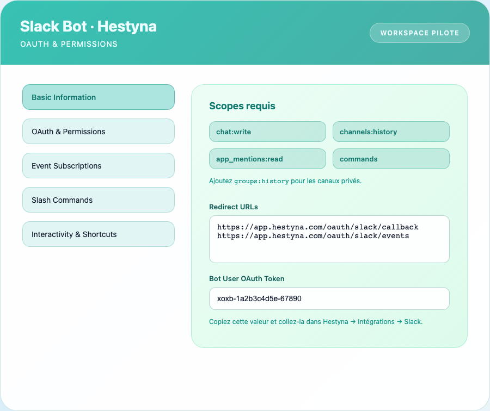
Task: Choose the commands scope chip
Action: 391,159
